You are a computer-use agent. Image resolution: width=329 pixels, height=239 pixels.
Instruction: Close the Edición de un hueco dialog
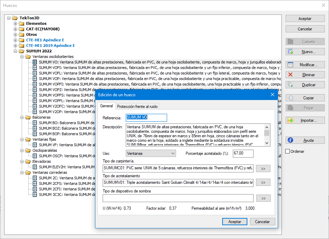273,94
